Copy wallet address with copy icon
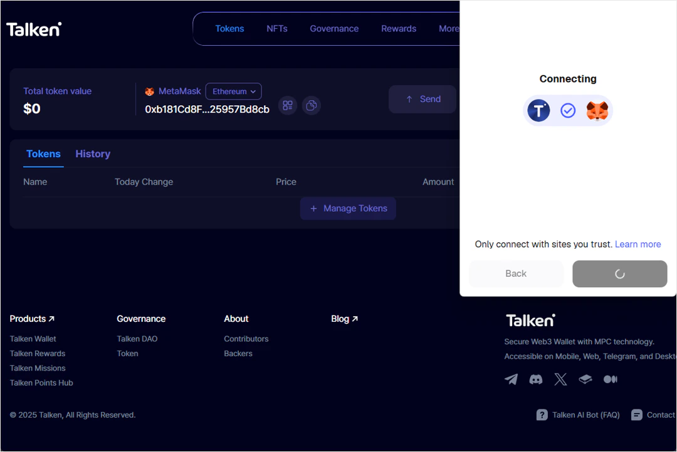The image size is (677, 452). click(312, 106)
